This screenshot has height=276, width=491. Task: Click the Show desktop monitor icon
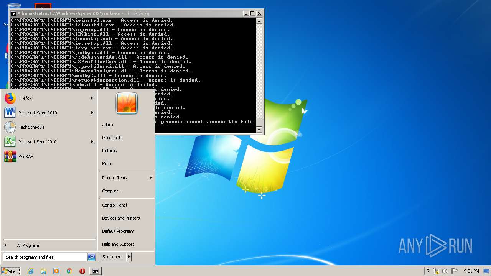click(x=487, y=271)
